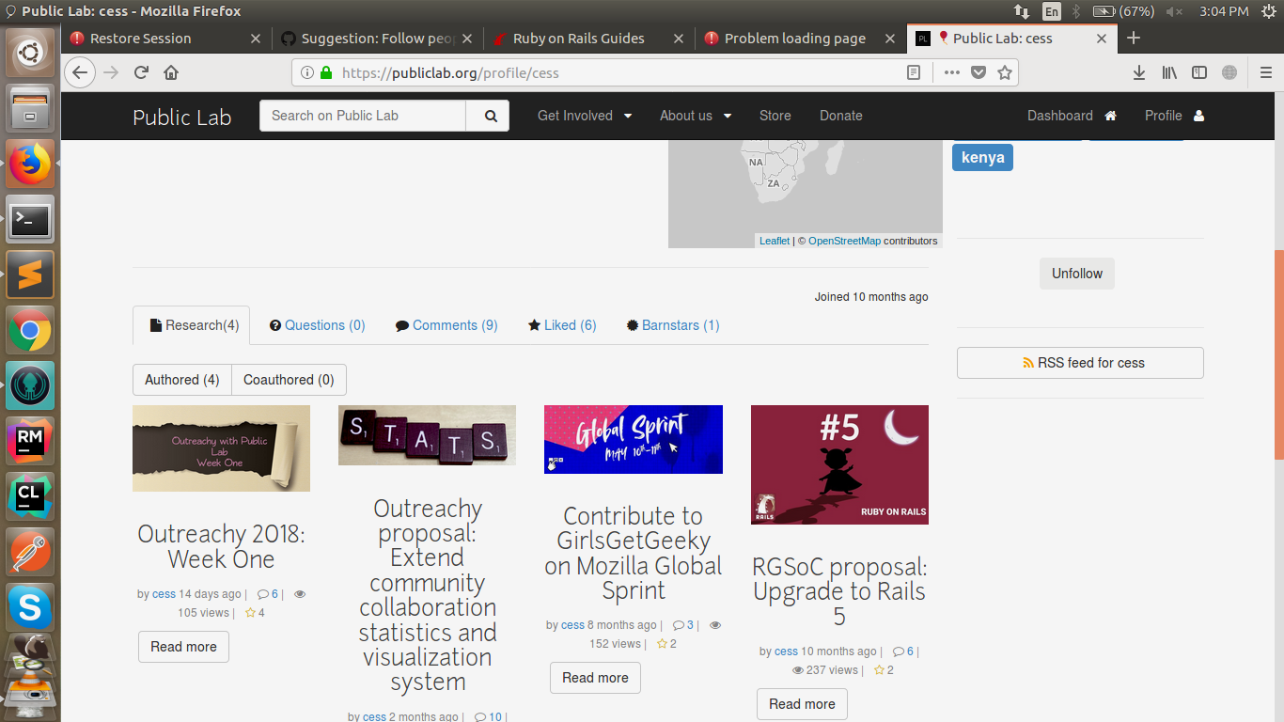Screen dimensions: 1284x722
Task: Switch to the Restore Session tab
Action: 166,39
